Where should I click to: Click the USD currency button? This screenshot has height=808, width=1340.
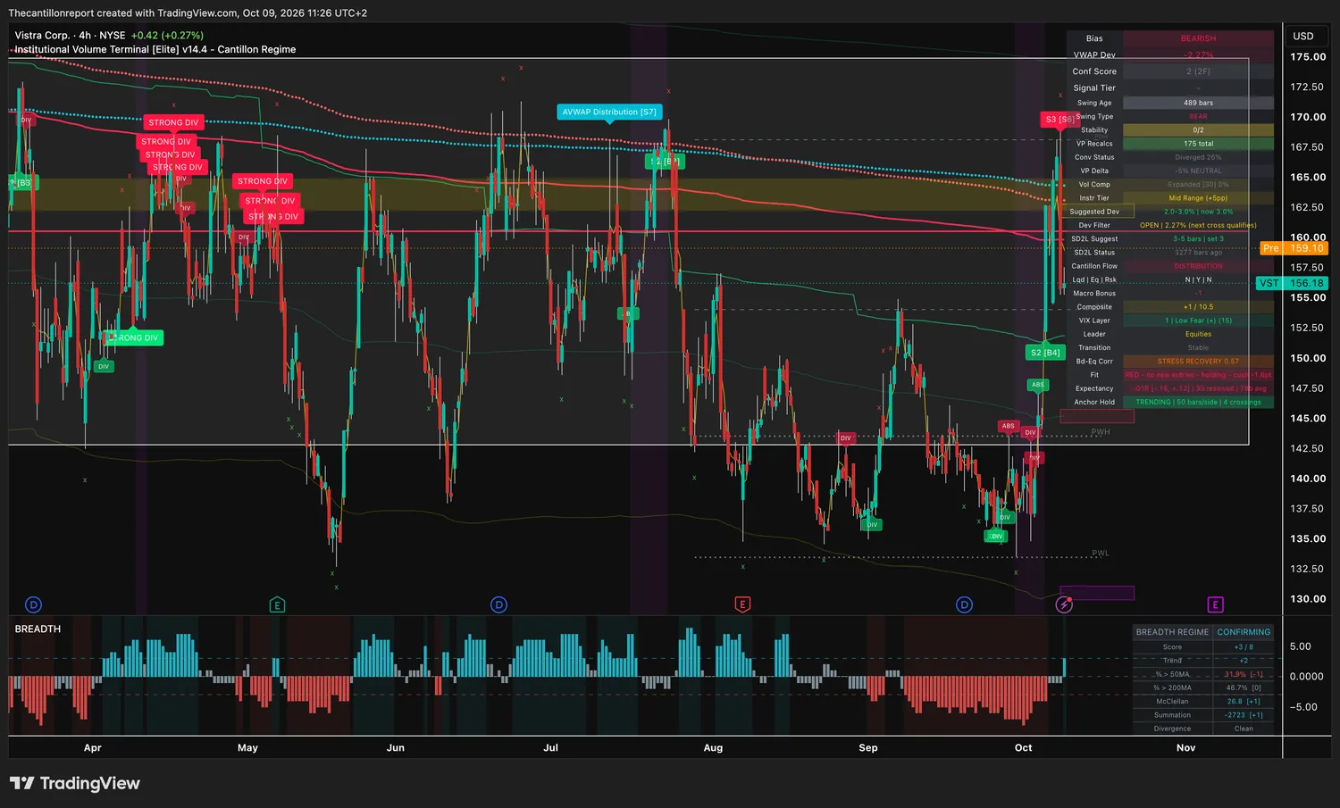(1303, 37)
